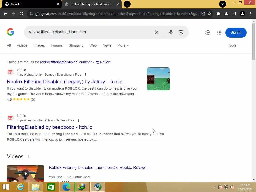Screen dimensions: 256x192
Task: Open Chrome Labs flask icon
Action: click(x=226, y=14)
